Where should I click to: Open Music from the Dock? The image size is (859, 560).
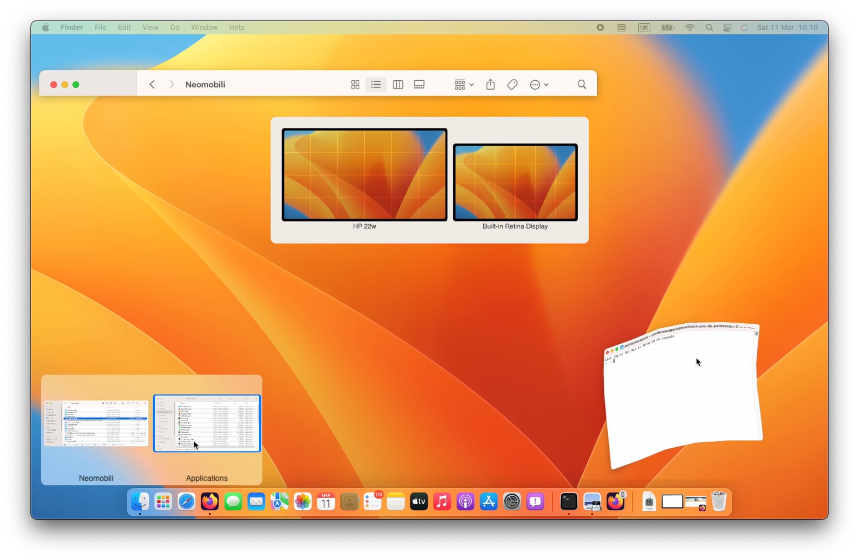[x=442, y=502]
